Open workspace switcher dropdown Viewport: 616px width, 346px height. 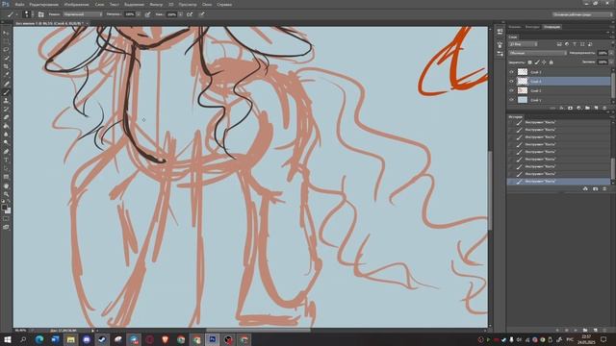click(x=582, y=14)
